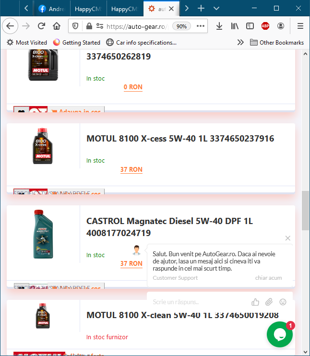Close the auto-gear tab

(171, 9)
